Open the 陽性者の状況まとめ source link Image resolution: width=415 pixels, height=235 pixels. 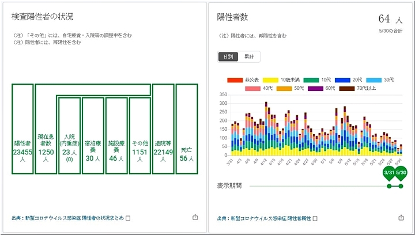point(70,218)
